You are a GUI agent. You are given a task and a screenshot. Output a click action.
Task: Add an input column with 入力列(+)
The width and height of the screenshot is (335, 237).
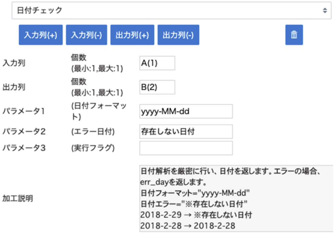click(41, 35)
